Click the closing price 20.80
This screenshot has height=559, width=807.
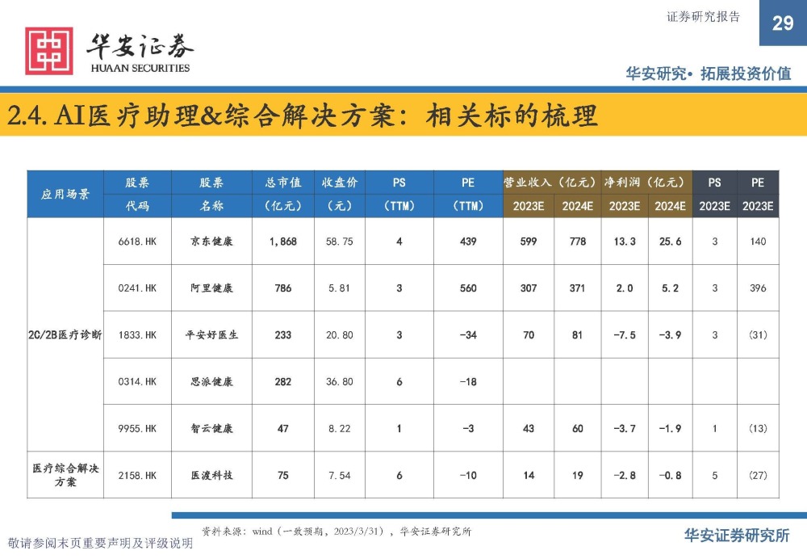pos(340,335)
